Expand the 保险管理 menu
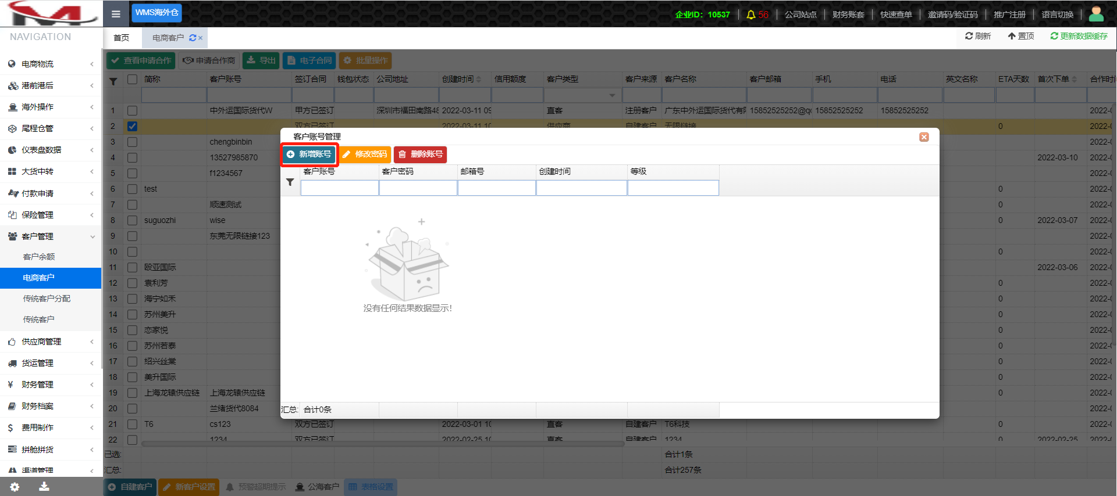Viewport: 1117px width, 496px height. (51, 215)
